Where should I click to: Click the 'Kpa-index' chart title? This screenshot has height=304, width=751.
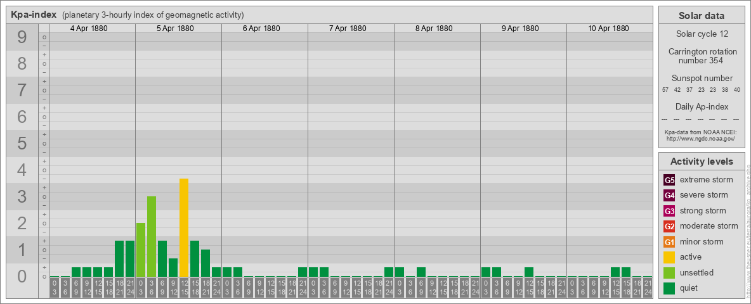coord(34,15)
